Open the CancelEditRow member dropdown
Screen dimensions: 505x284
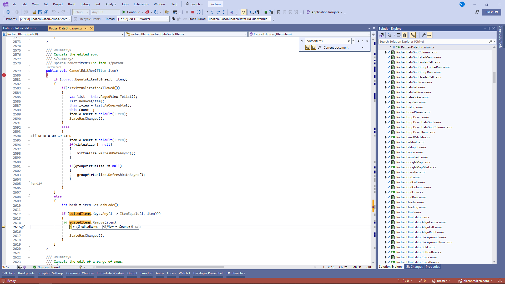pyautogui.click(x=309, y=34)
